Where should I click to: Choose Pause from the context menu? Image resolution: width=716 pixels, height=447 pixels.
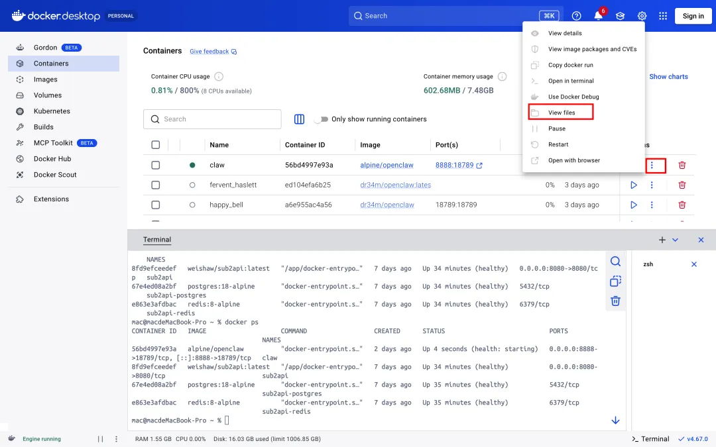click(583, 128)
